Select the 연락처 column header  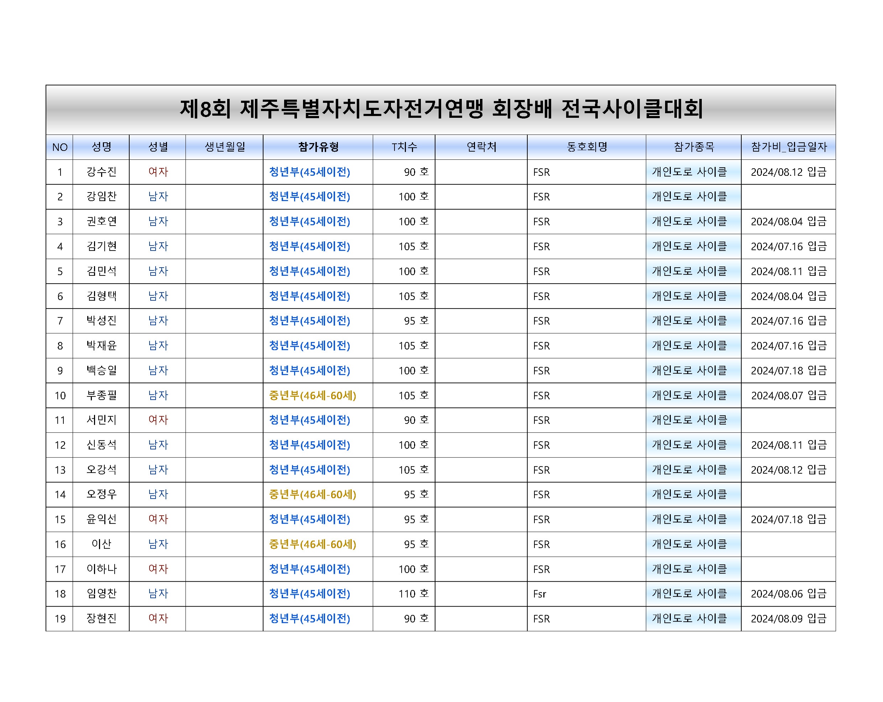pos(481,147)
